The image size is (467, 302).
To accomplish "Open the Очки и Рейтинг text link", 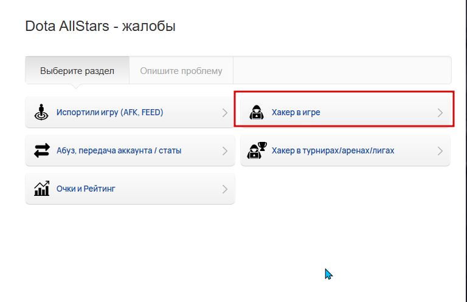I will pyautogui.click(x=86, y=189).
